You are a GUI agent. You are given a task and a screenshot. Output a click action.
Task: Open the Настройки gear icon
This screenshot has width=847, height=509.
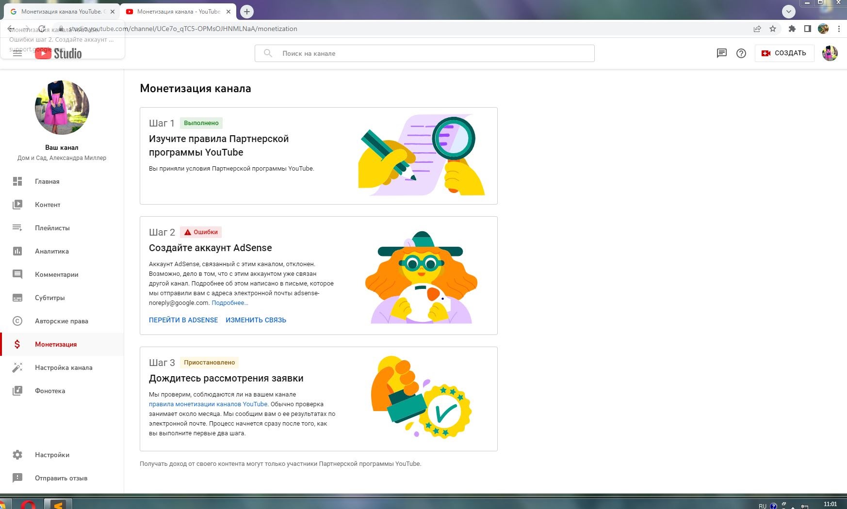pyautogui.click(x=17, y=455)
